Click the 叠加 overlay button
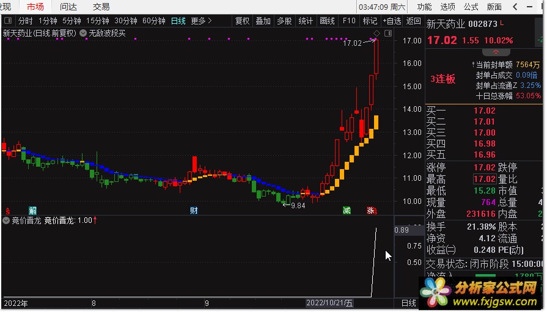The image size is (547, 312). 263,21
